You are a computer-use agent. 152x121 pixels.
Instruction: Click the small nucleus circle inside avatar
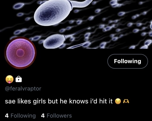pyautogui.click(x=20, y=53)
